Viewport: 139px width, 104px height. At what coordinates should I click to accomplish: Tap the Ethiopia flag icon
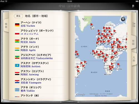coord(17,57)
